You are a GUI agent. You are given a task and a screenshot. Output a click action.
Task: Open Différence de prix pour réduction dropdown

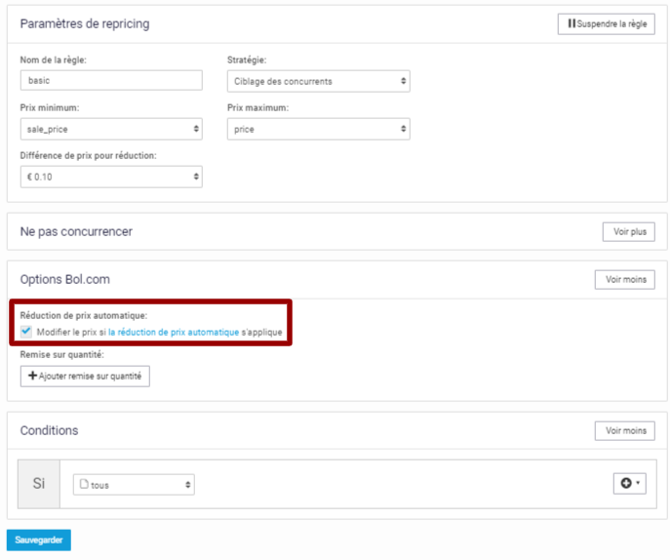pos(111,177)
